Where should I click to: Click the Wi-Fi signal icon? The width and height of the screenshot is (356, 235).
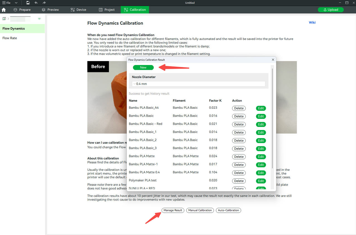tap(39, 19)
